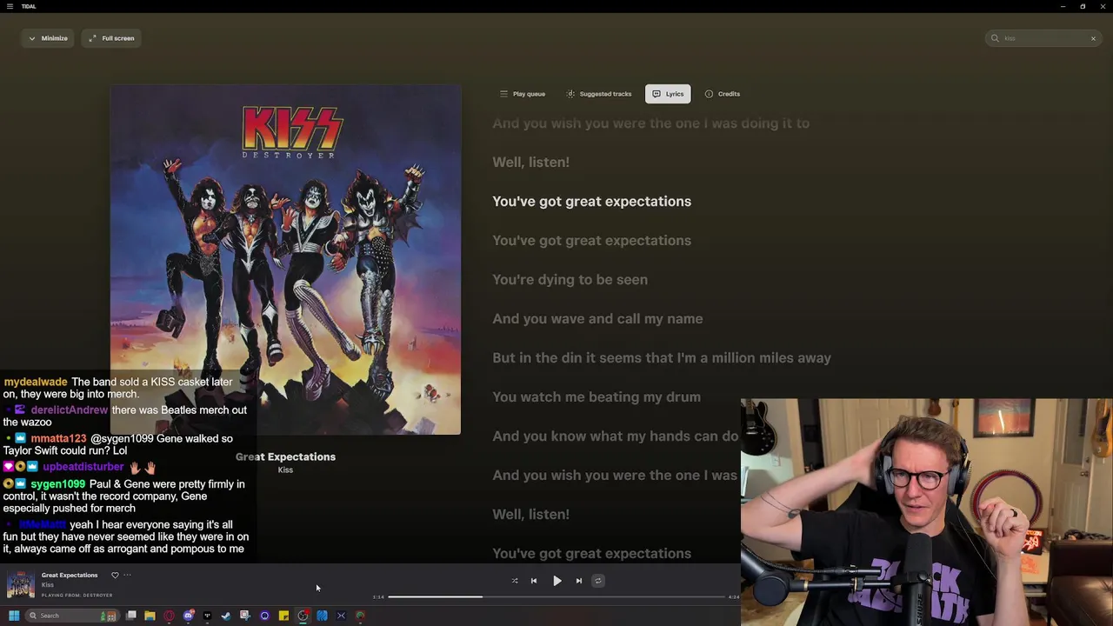Open 'Playing from: Destroyer' link
The image size is (1113, 626).
coord(77,596)
